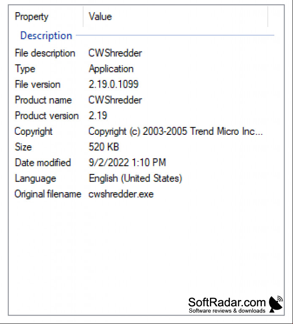Select the Size property label

point(23,147)
